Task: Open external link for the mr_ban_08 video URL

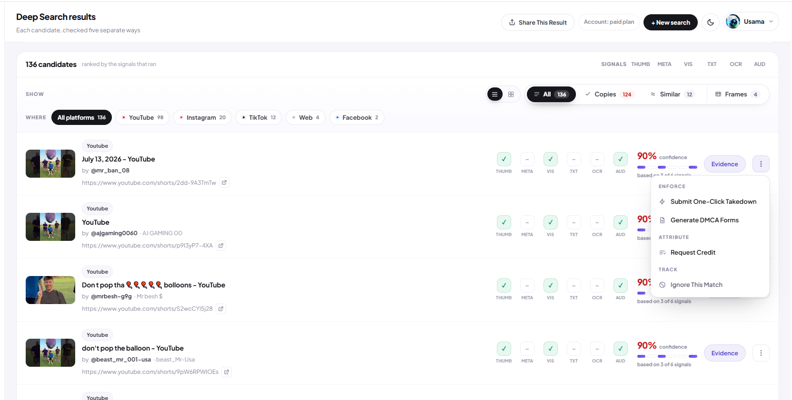Action: point(224,182)
